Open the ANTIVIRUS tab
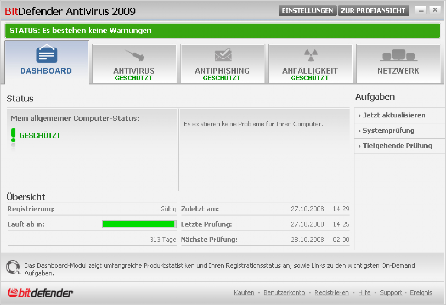The width and height of the screenshot is (446, 305). [x=134, y=64]
